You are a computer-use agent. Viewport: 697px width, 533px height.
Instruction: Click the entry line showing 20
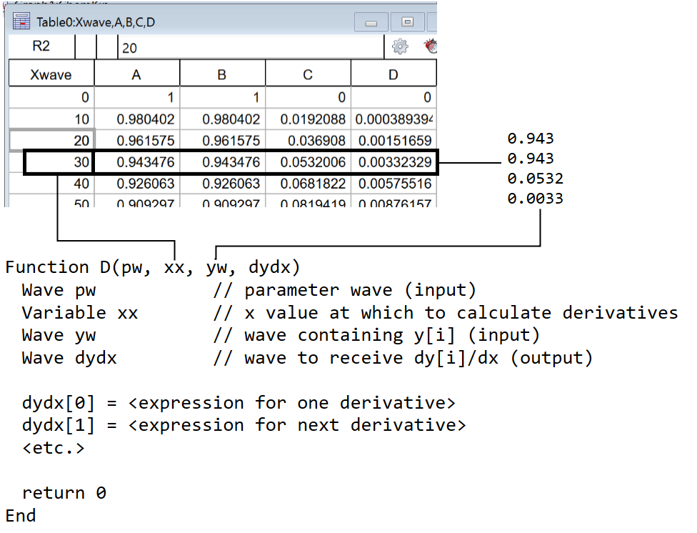(250, 48)
